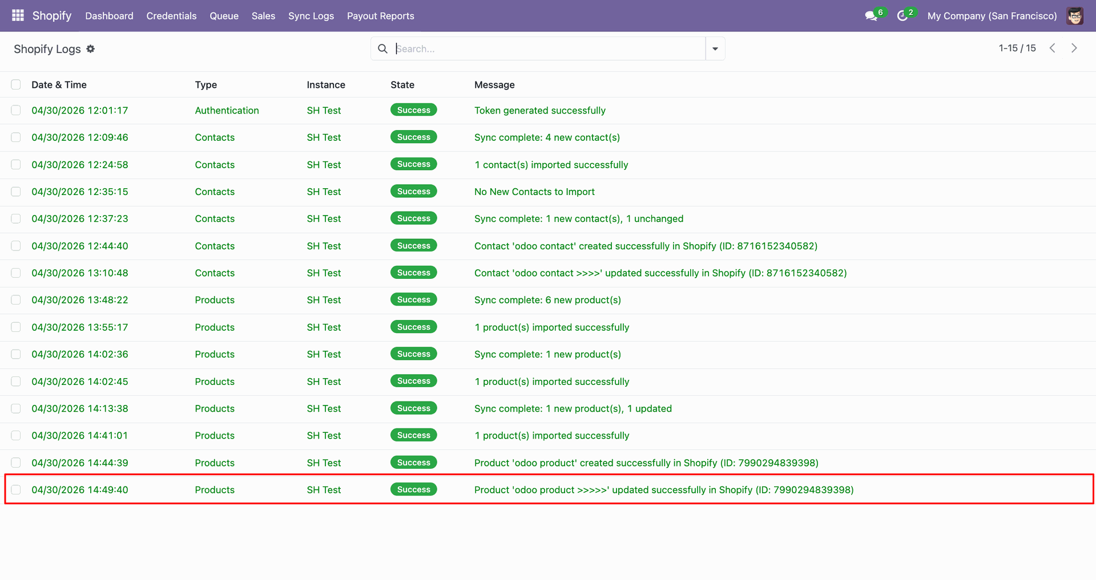Open the 'Token generated successfully' log entry
Viewport: 1096px width, 580px height.
point(540,111)
